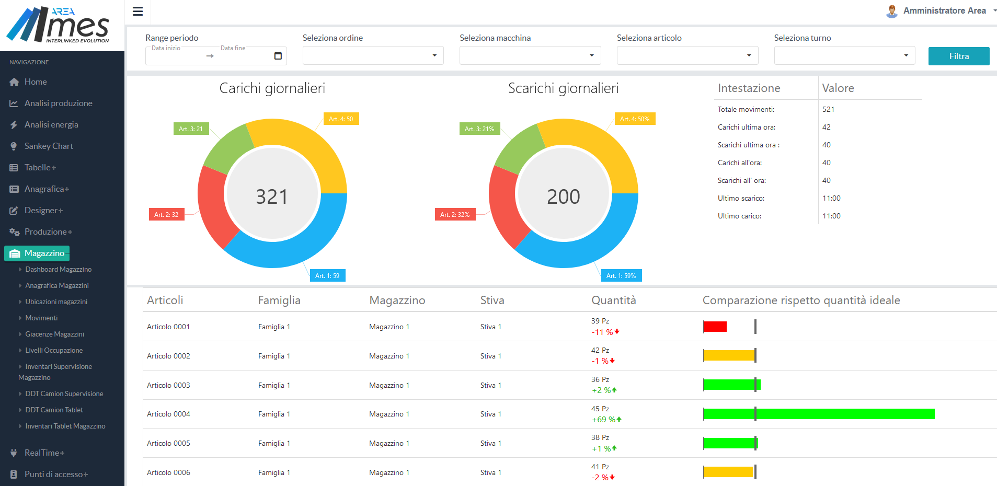Click the Magazzino warehouse icon
Image resolution: width=997 pixels, height=486 pixels.
(15, 253)
